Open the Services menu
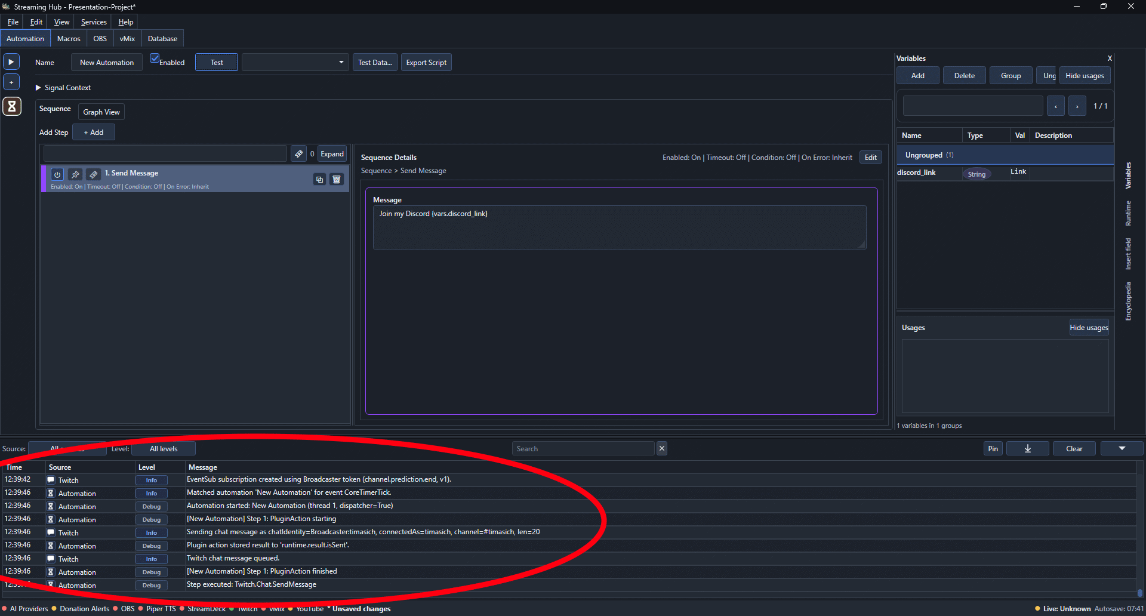This screenshot has height=616, width=1146. [94, 22]
